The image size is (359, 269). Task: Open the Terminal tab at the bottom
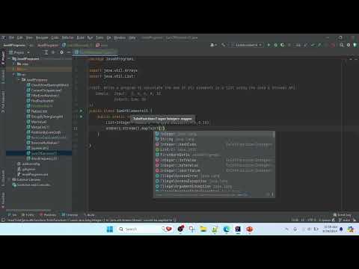point(70,214)
